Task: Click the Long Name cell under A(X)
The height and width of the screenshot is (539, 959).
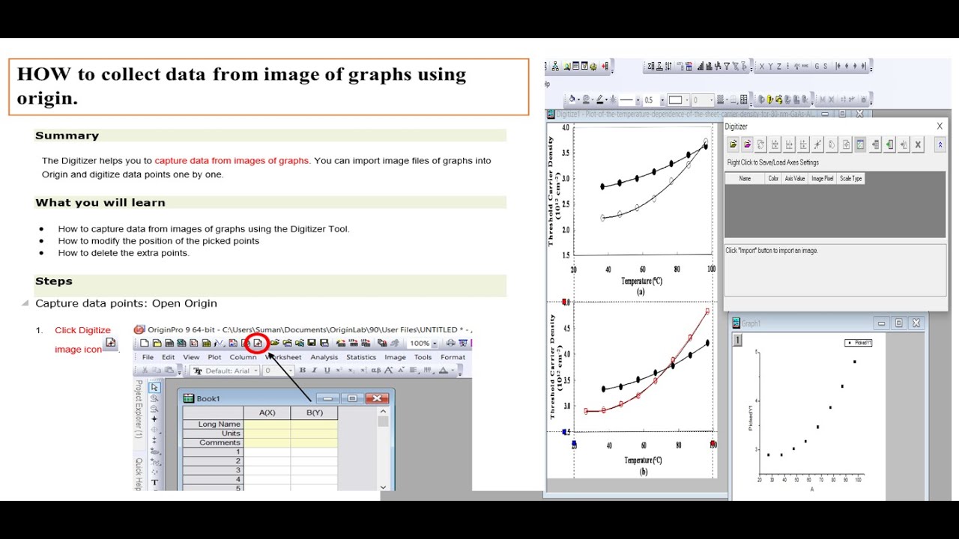Action: point(267,424)
